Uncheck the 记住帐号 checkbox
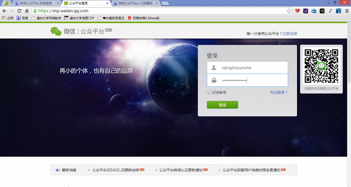This screenshot has height=187, width=351. pyautogui.click(x=209, y=93)
